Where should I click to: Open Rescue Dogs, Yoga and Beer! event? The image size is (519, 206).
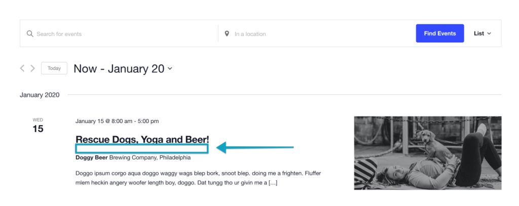142,139
